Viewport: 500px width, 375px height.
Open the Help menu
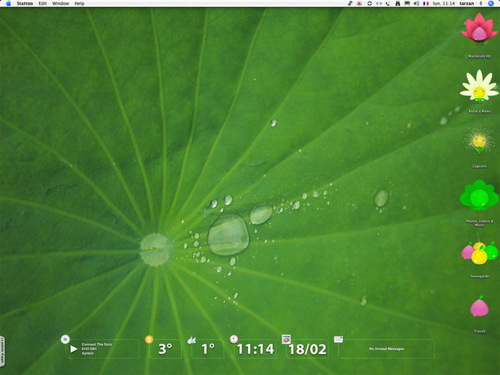[79, 4]
